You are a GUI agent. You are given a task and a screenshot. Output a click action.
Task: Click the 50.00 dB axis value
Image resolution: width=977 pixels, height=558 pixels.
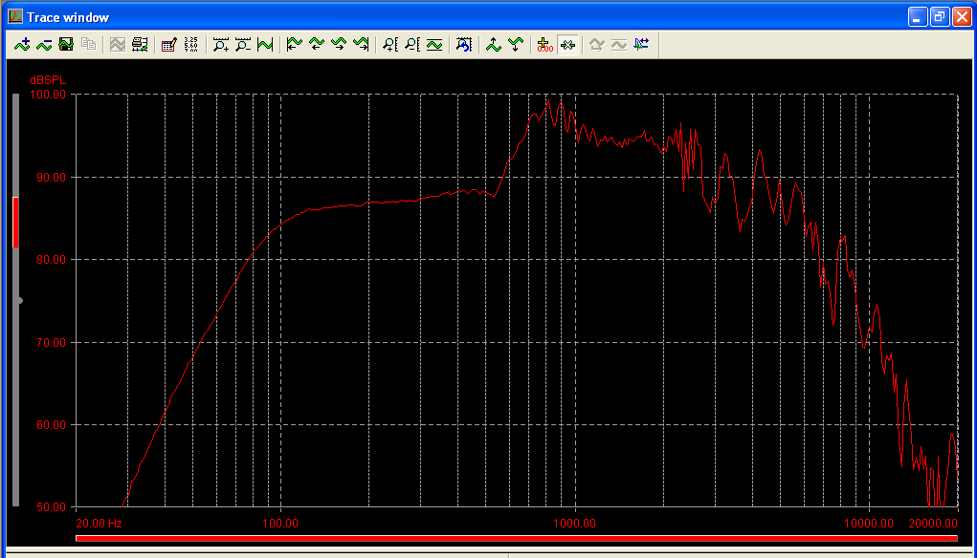[x=51, y=507]
